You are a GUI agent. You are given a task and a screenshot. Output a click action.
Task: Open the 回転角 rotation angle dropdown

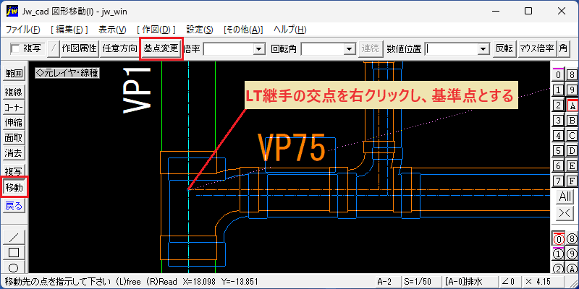[x=348, y=48]
